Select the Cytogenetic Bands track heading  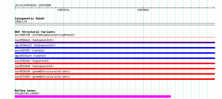(30, 18)
